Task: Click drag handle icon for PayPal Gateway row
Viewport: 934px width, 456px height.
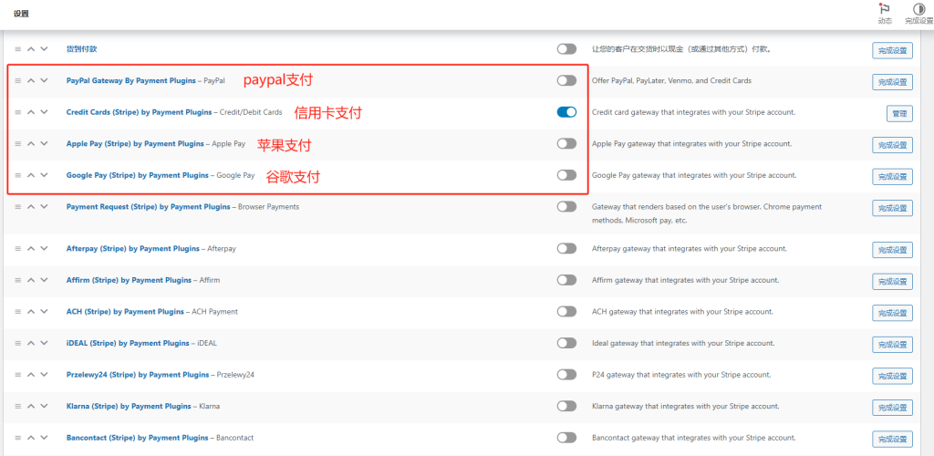Action: (x=18, y=80)
